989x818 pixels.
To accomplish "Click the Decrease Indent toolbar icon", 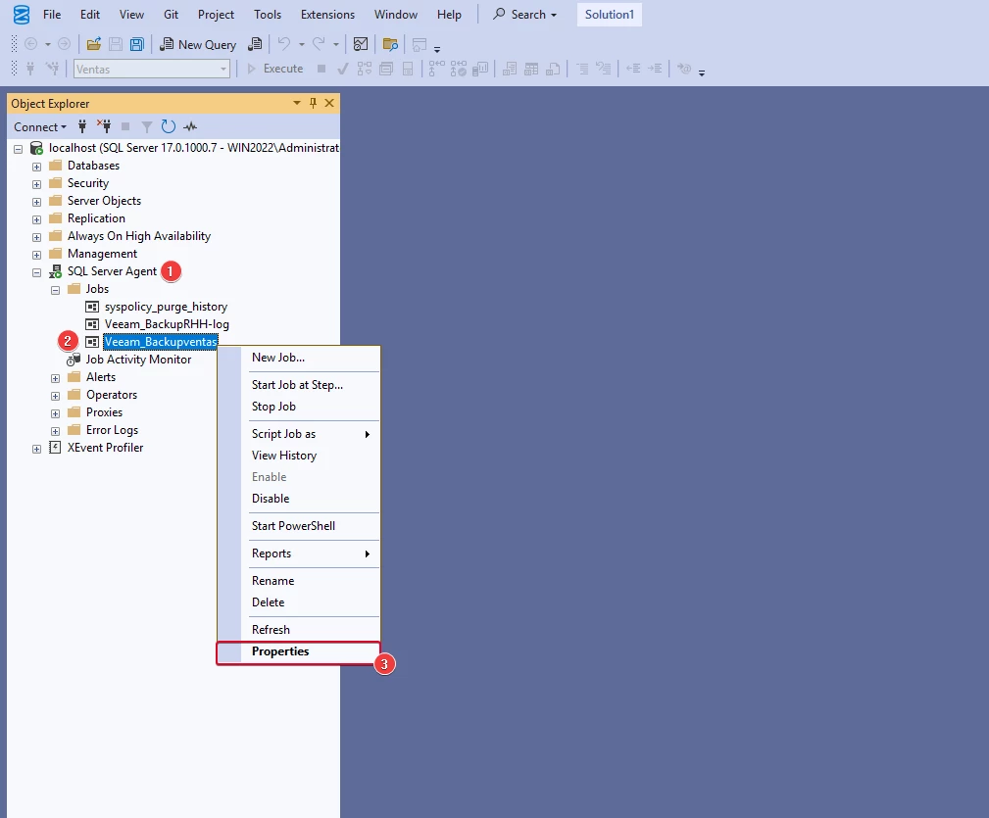I will click(x=633, y=68).
